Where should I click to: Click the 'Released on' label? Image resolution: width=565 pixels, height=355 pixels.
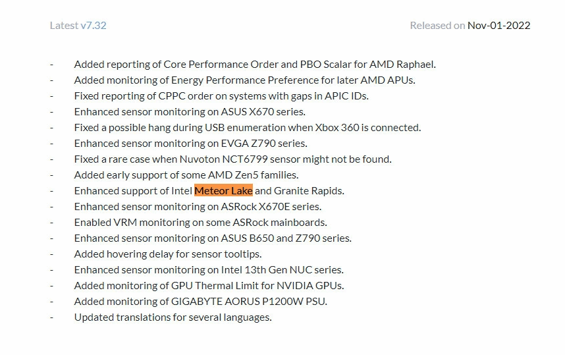point(437,26)
